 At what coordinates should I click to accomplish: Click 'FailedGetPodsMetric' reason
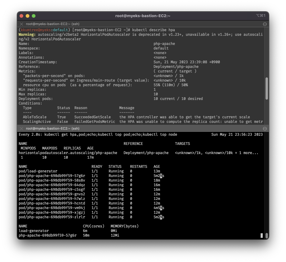(95, 122)
